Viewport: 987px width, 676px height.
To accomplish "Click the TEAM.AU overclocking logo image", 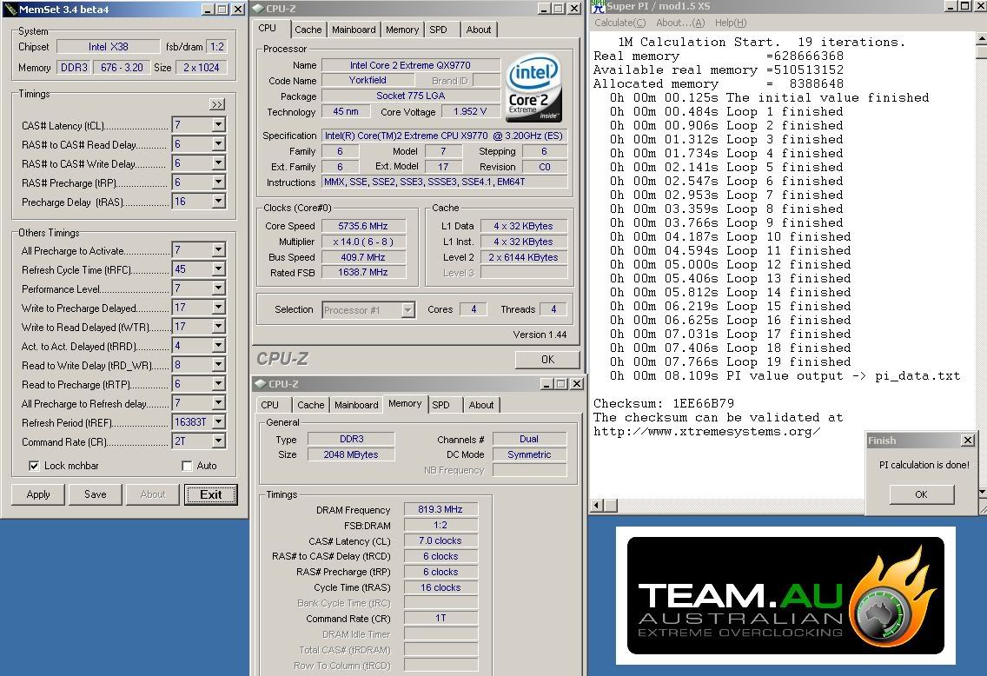I will tap(785, 595).
